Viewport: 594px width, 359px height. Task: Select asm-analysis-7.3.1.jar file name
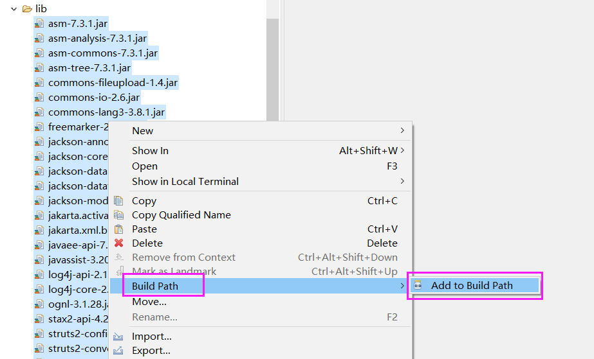97,39
